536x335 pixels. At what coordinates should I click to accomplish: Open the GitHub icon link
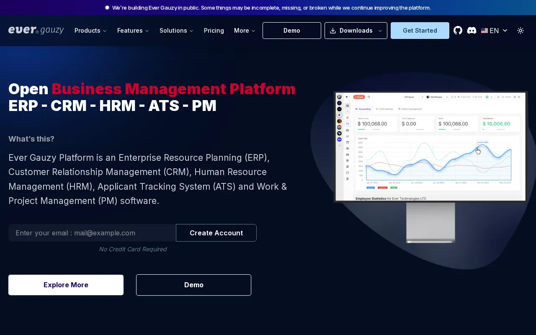point(458,31)
